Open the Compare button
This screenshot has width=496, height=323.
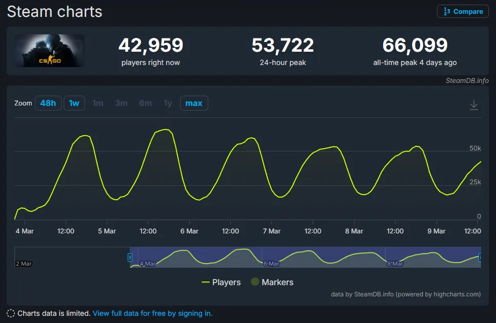(462, 11)
